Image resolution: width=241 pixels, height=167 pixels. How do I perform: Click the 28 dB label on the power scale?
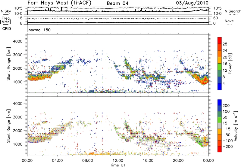tap(225, 44)
